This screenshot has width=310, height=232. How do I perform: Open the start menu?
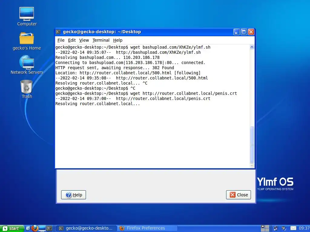click(12, 228)
